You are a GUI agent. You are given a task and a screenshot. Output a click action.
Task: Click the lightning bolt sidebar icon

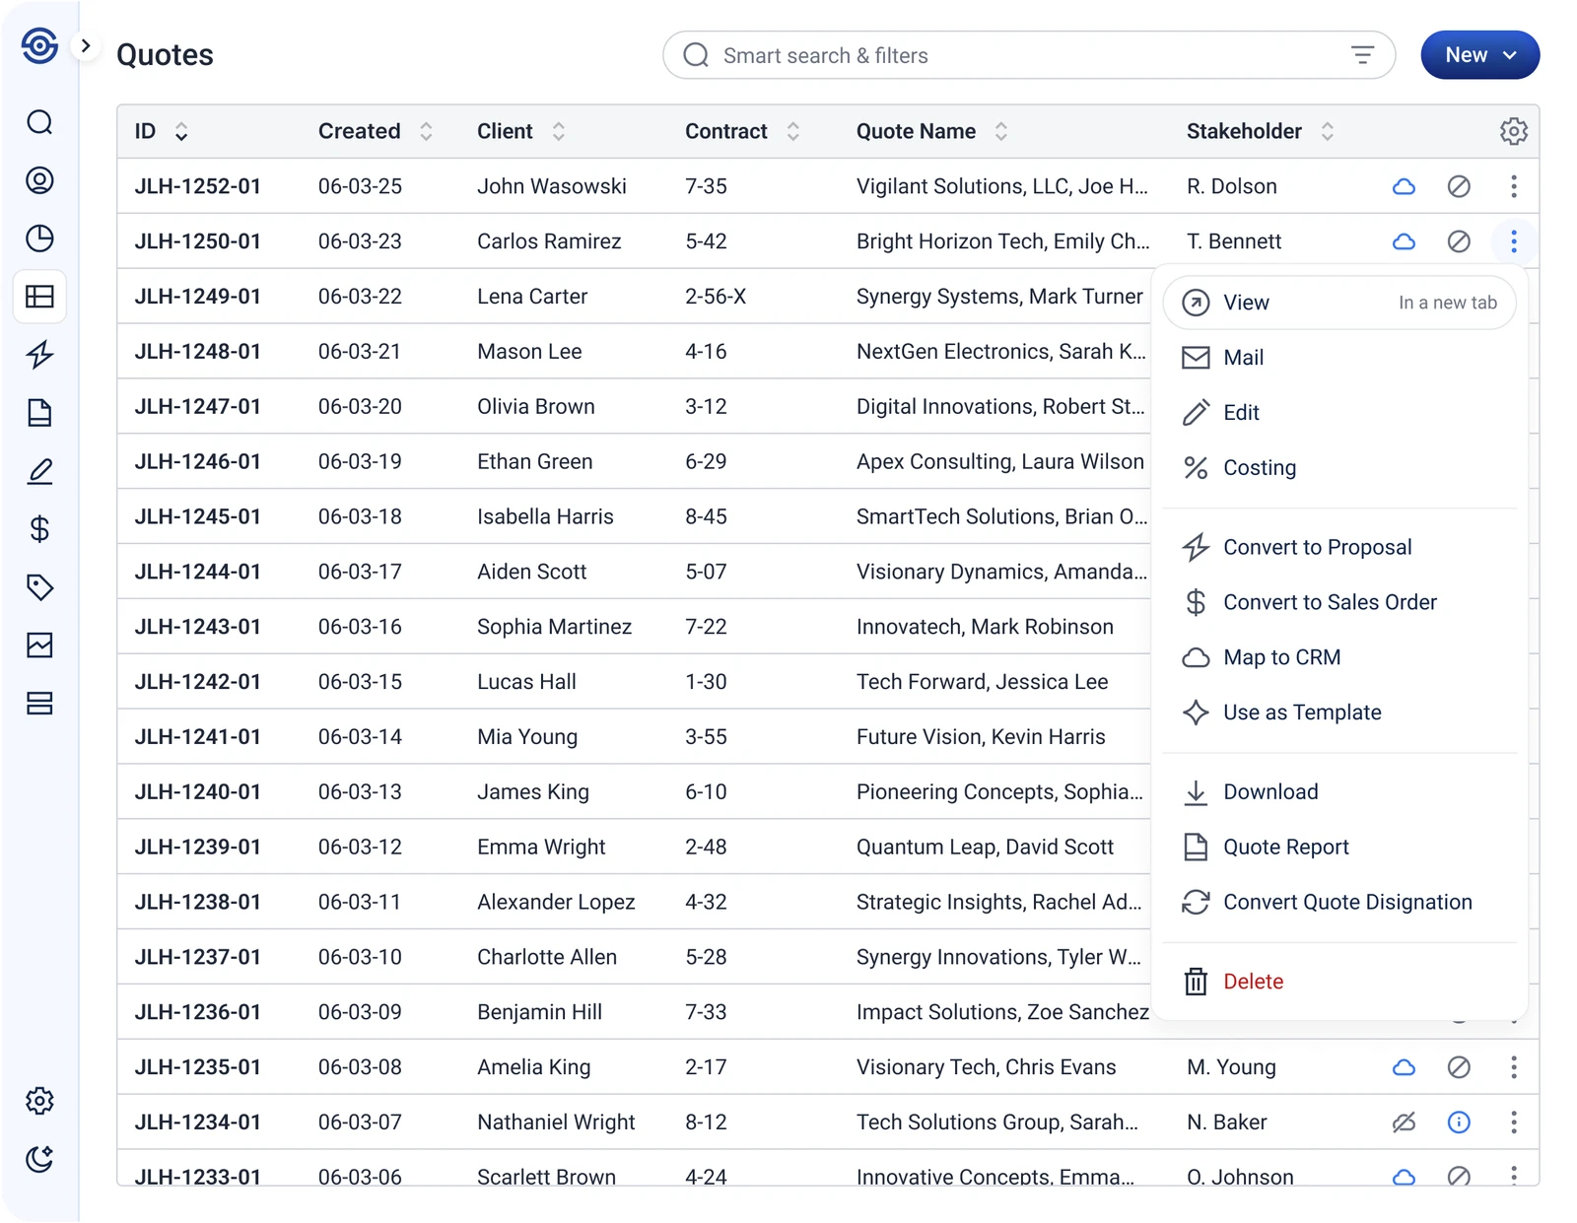(39, 355)
